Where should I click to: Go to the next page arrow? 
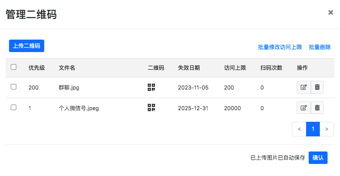point(327,129)
